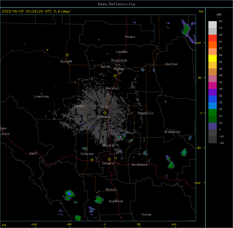Select the Sylvan label
Image resolution: width=233 pixels, height=228 pixels.
click(x=105, y=66)
